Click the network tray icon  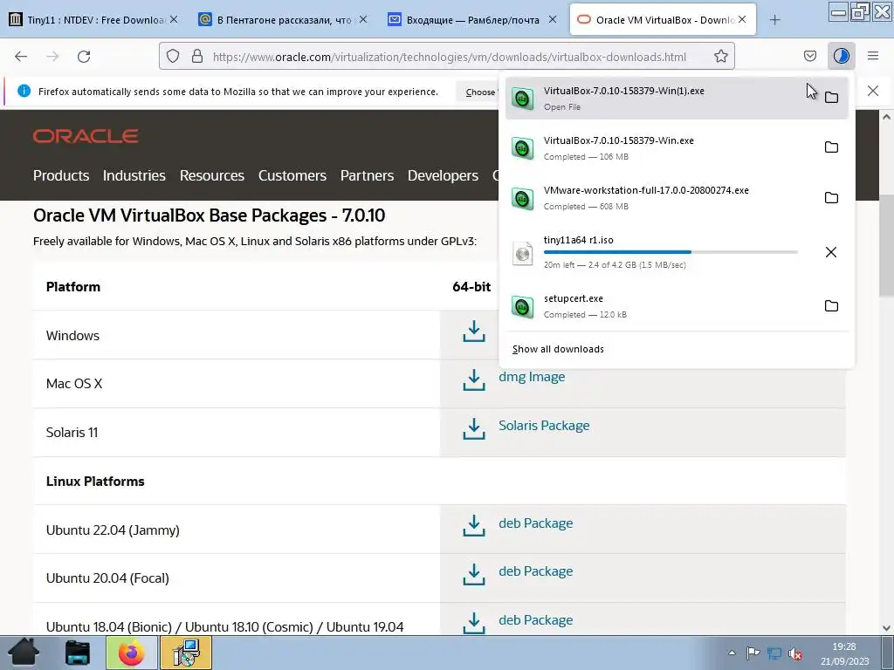[x=774, y=653]
